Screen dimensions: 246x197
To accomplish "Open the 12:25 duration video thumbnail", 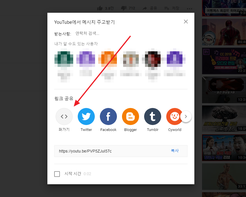I will 224,90.
